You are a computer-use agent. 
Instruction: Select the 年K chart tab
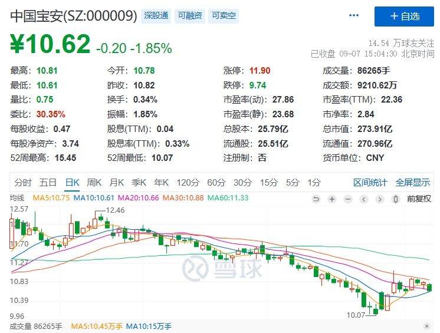[162, 183]
